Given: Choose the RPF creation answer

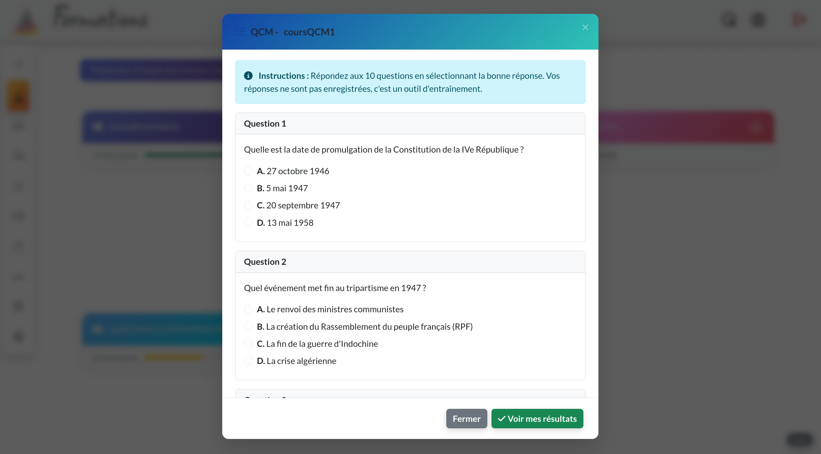Looking at the screenshot, I should 248,326.
